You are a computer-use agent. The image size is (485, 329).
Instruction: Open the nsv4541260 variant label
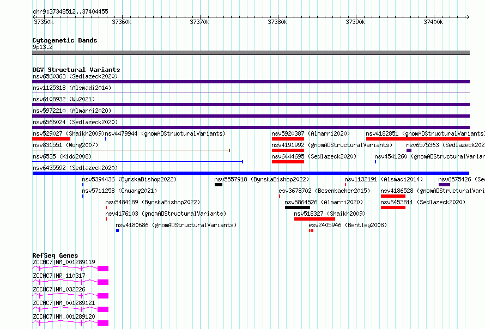coord(429,156)
